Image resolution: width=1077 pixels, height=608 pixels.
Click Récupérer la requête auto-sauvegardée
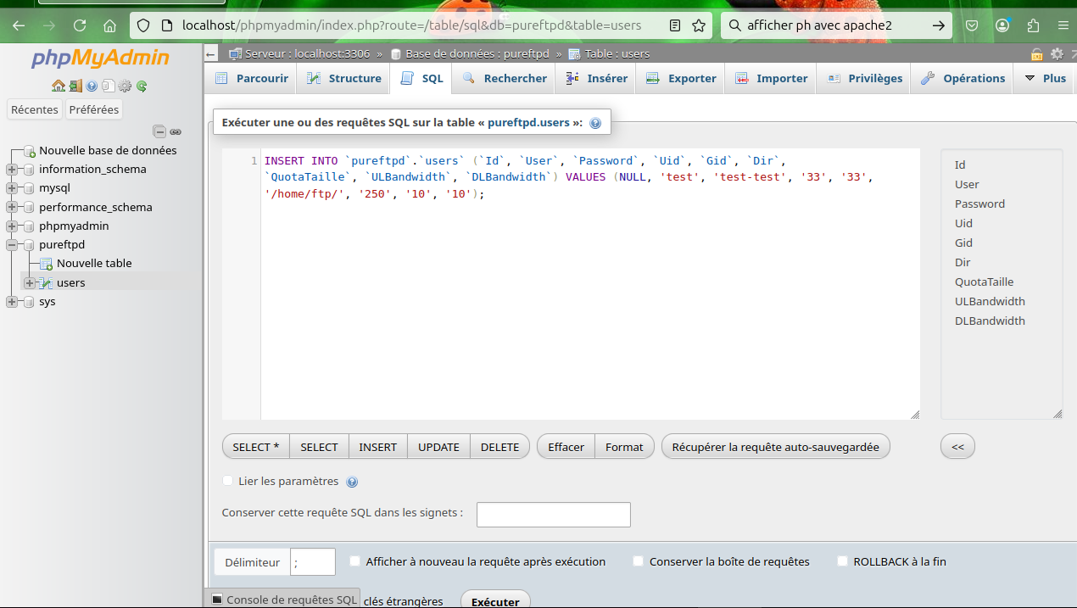tap(776, 447)
